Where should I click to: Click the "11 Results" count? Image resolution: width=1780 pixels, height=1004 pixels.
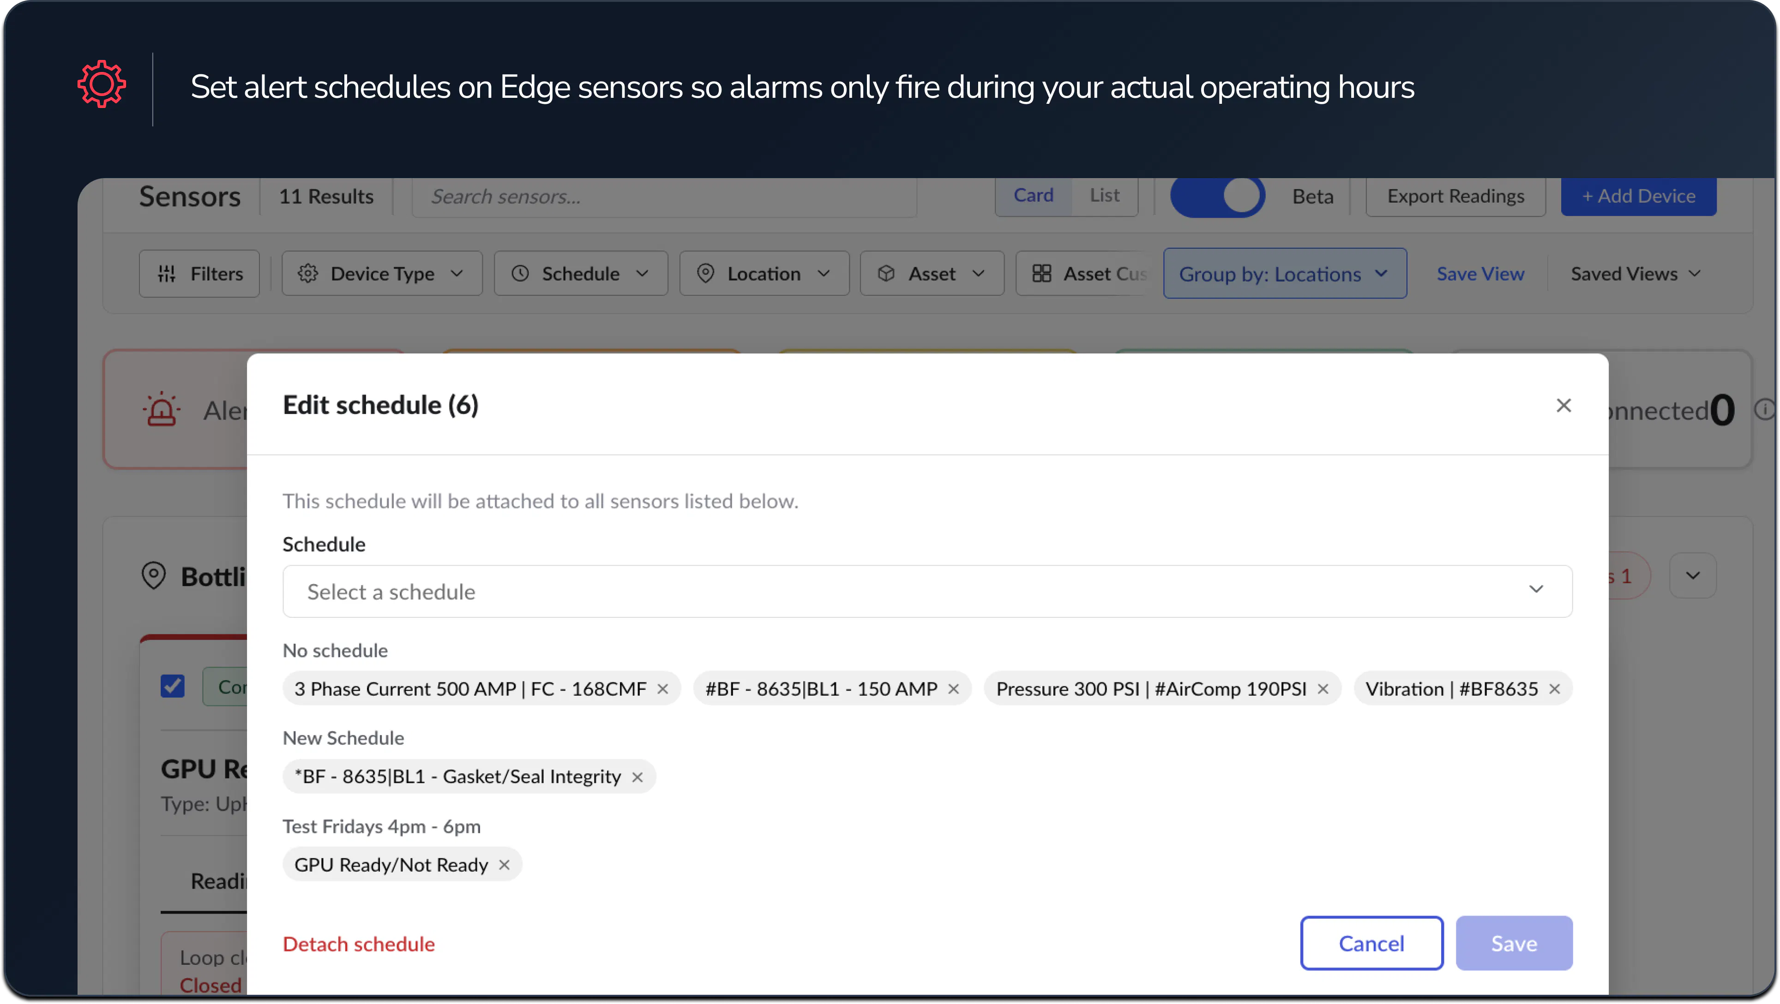(x=326, y=197)
